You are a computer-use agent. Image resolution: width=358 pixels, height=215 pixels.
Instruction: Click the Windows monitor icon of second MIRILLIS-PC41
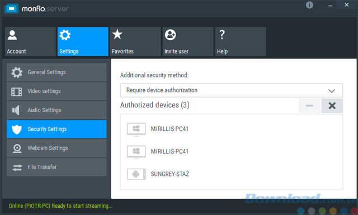(136, 152)
